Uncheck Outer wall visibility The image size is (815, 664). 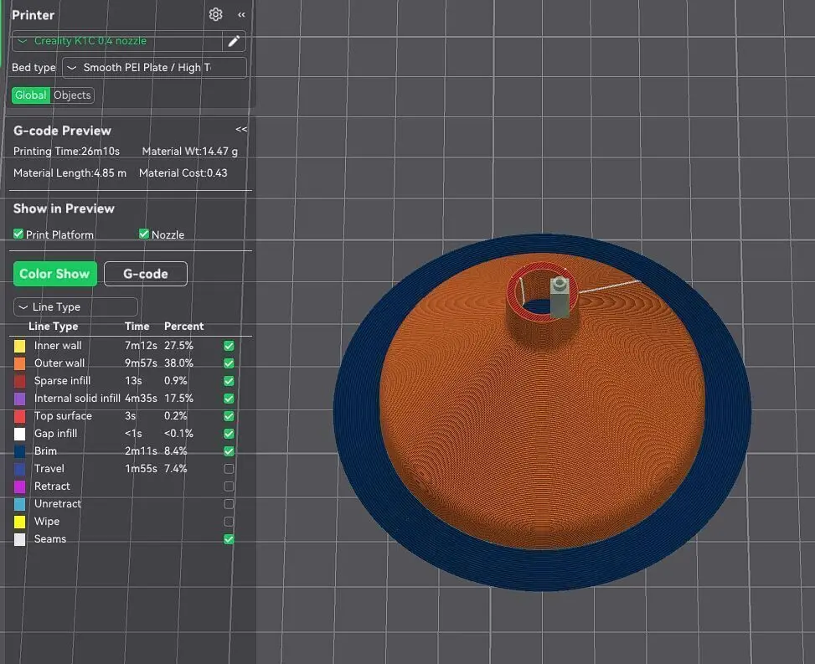click(229, 363)
